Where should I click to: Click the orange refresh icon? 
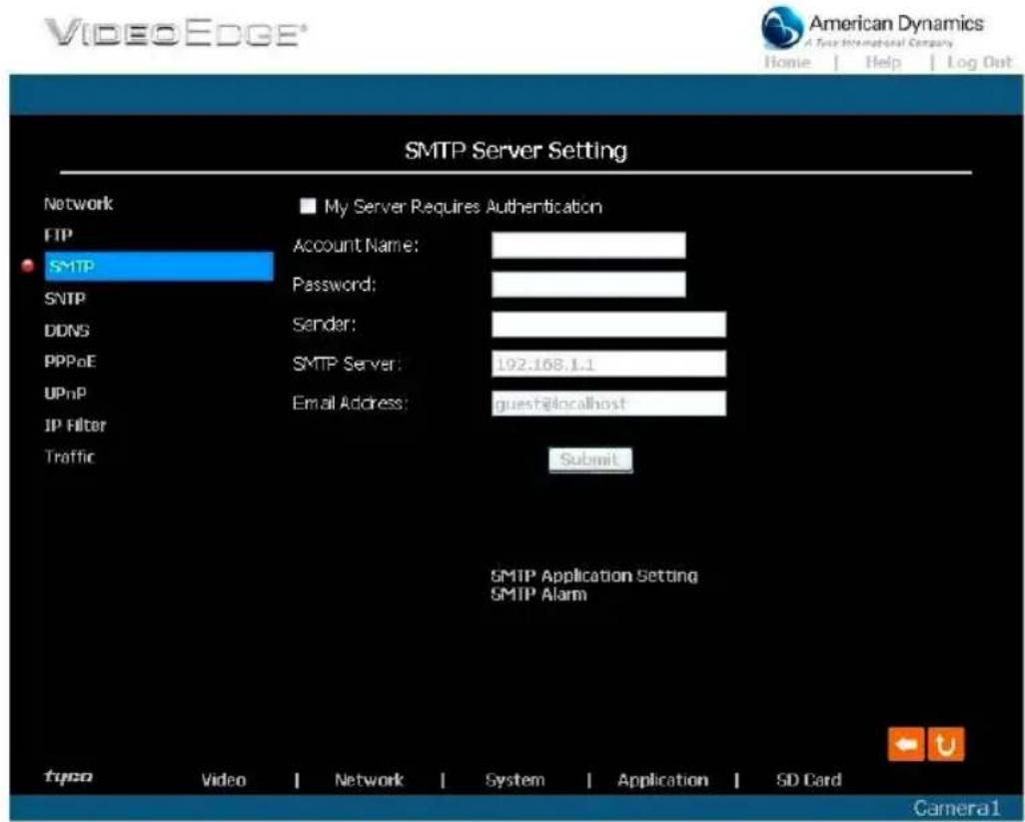click(x=946, y=744)
